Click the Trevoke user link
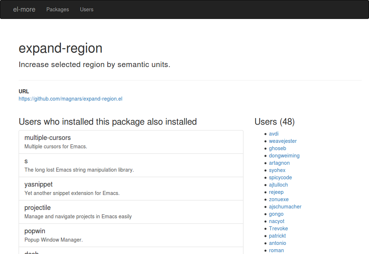369x254 pixels. [278, 228]
